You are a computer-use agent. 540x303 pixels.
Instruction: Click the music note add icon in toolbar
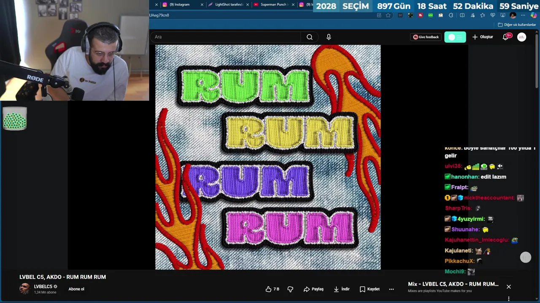click(x=472, y=15)
